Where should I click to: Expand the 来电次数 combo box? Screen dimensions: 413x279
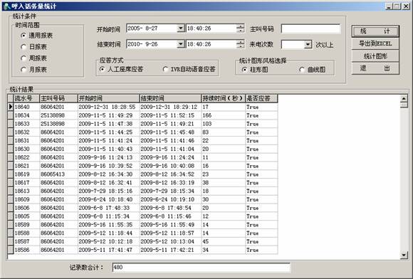tap(308, 44)
